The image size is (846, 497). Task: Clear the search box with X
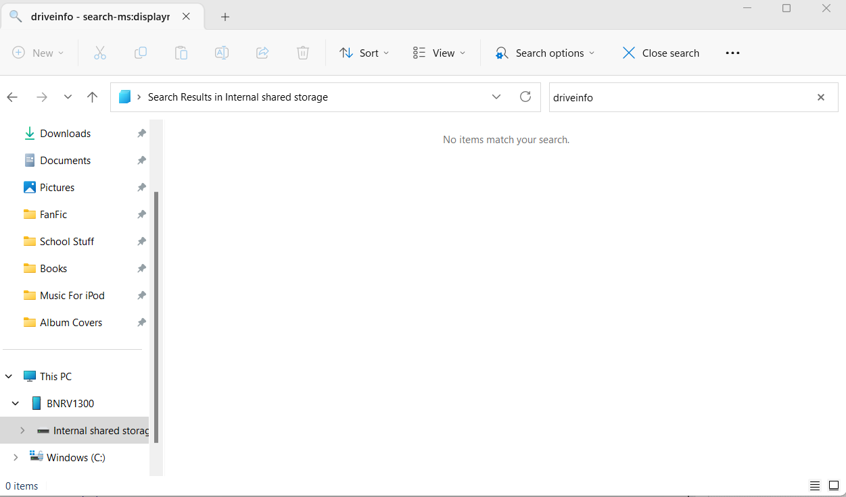[821, 97]
